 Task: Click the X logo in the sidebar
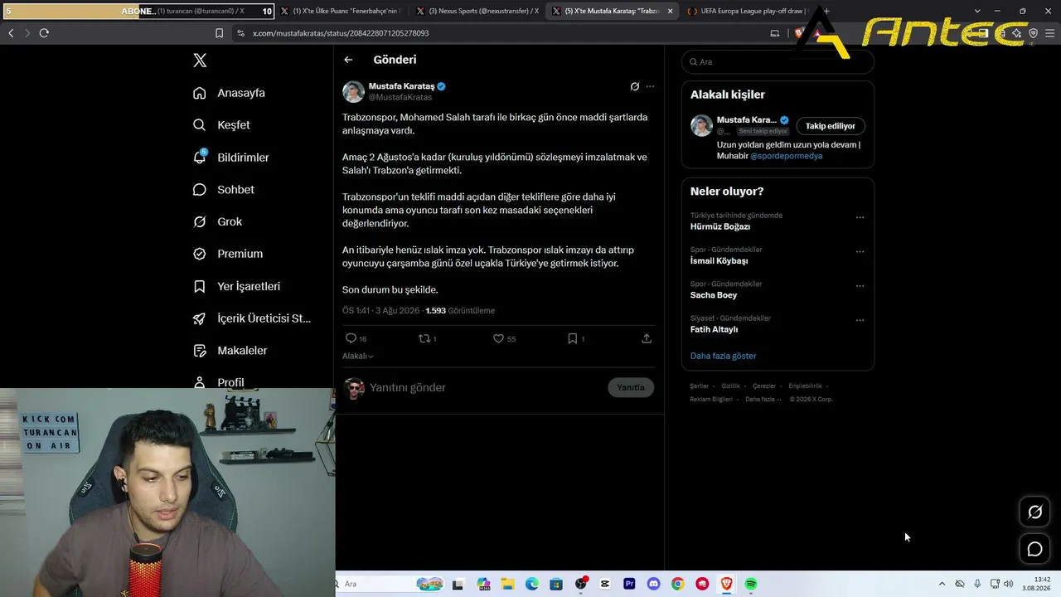(x=200, y=61)
